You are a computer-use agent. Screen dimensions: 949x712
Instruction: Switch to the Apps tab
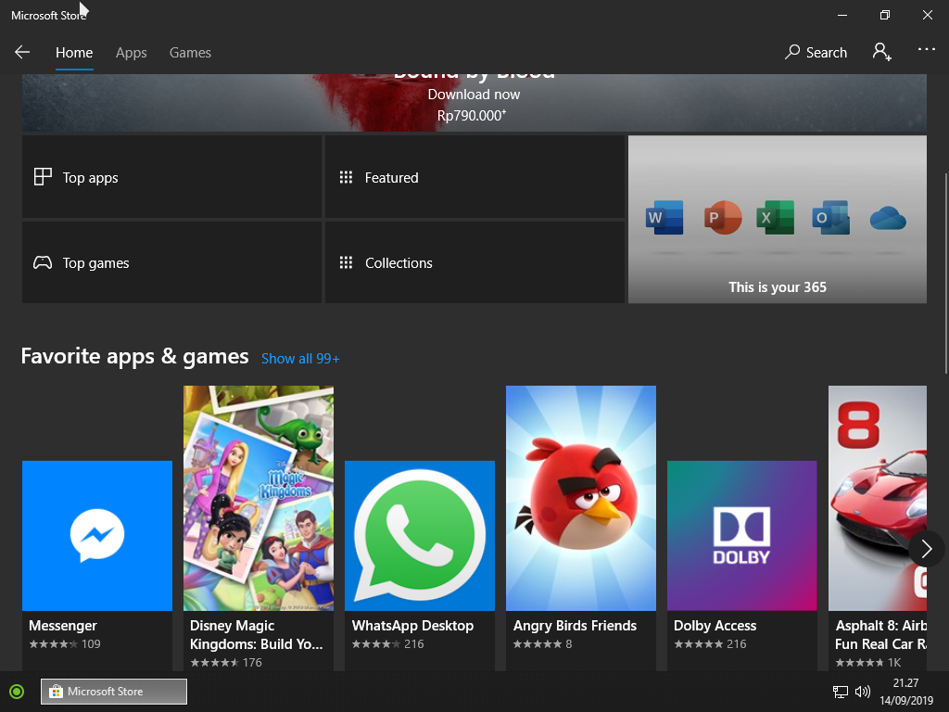tap(132, 53)
